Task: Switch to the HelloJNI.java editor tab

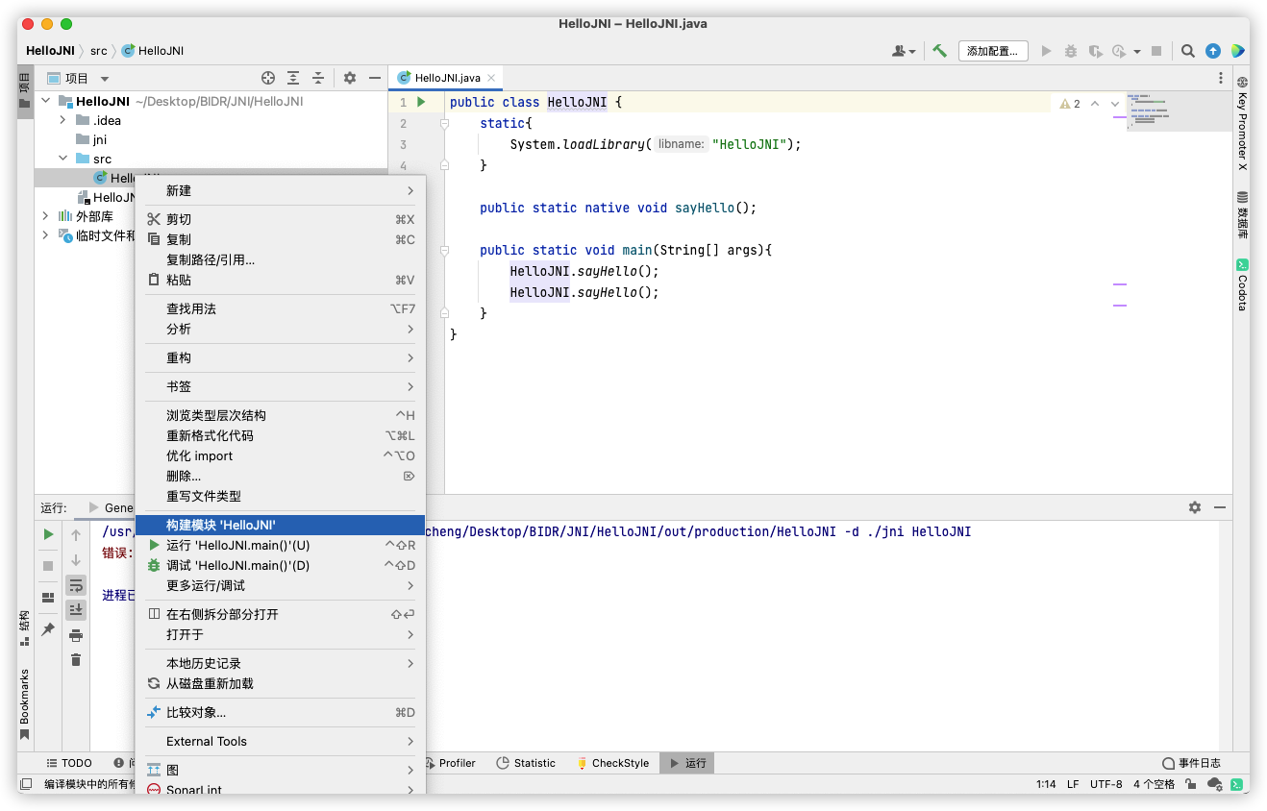Action: click(x=447, y=78)
